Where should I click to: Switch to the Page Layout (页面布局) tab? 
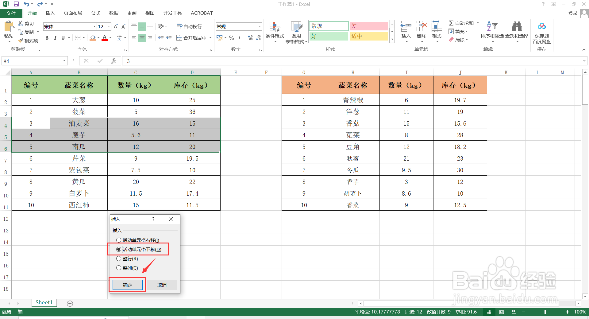[x=73, y=13]
